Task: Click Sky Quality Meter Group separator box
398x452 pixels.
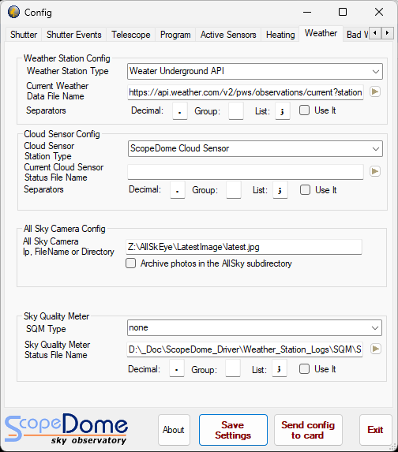Action: pyautogui.click(x=233, y=368)
